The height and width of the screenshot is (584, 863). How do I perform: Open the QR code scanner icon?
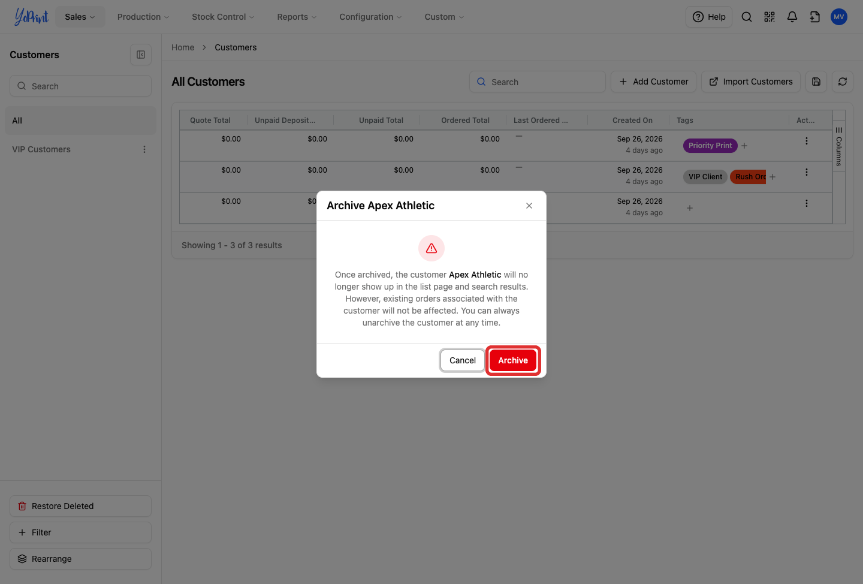click(770, 17)
